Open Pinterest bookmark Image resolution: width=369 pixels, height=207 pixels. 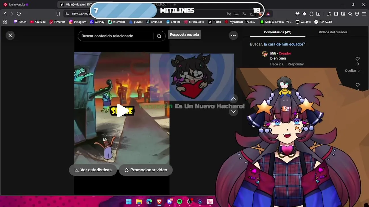[57, 22]
